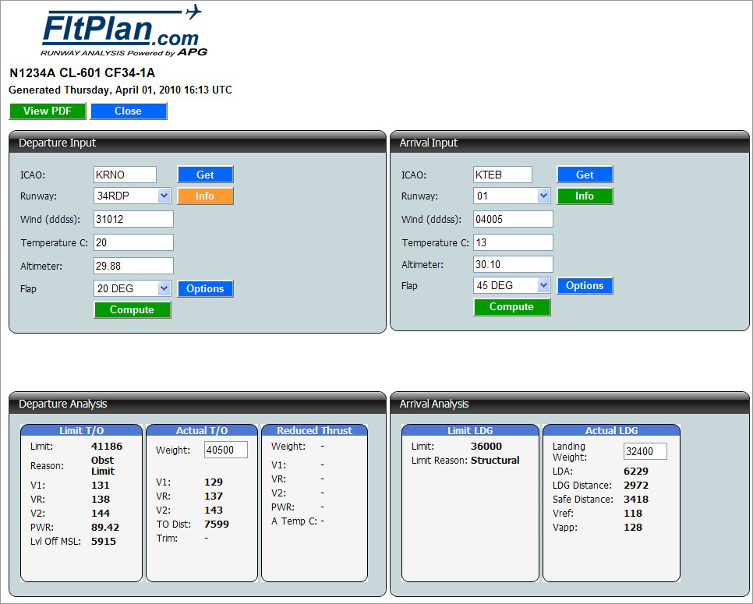The height and width of the screenshot is (604, 753).
Task: Click departure Options button
Action: pyautogui.click(x=205, y=288)
